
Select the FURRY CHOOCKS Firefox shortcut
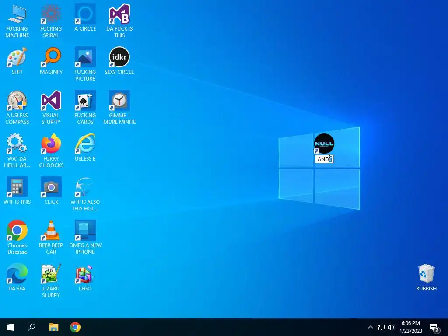click(51, 143)
